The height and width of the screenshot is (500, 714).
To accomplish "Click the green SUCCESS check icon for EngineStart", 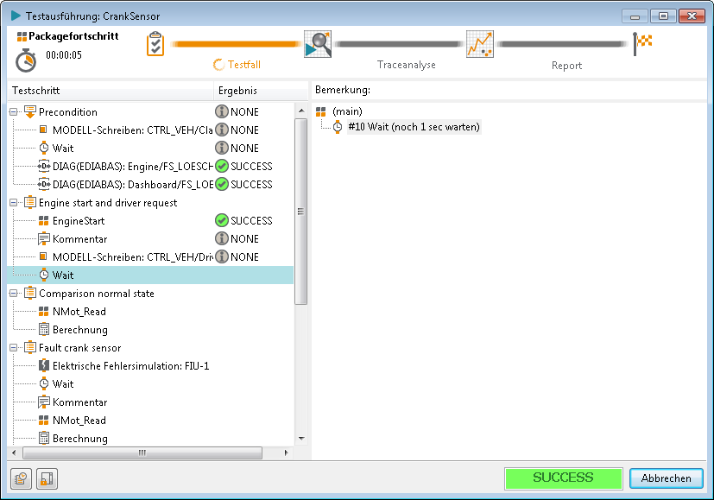I will [x=222, y=220].
